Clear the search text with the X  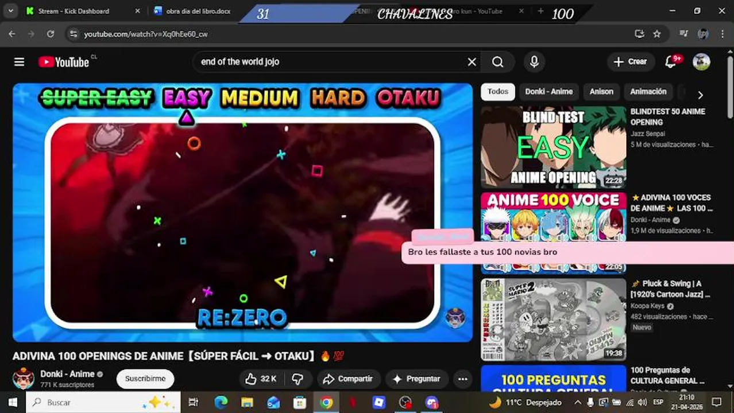[x=472, y=62]
